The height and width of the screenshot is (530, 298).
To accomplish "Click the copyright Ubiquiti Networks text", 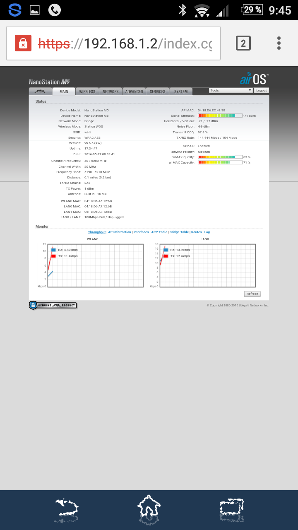I will pos(238,306).
